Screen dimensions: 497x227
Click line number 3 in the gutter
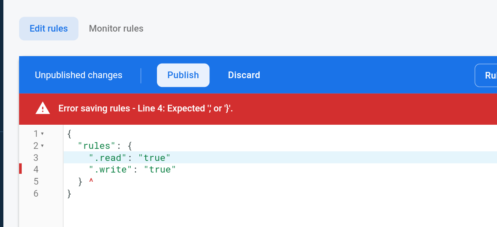(36, 157)
